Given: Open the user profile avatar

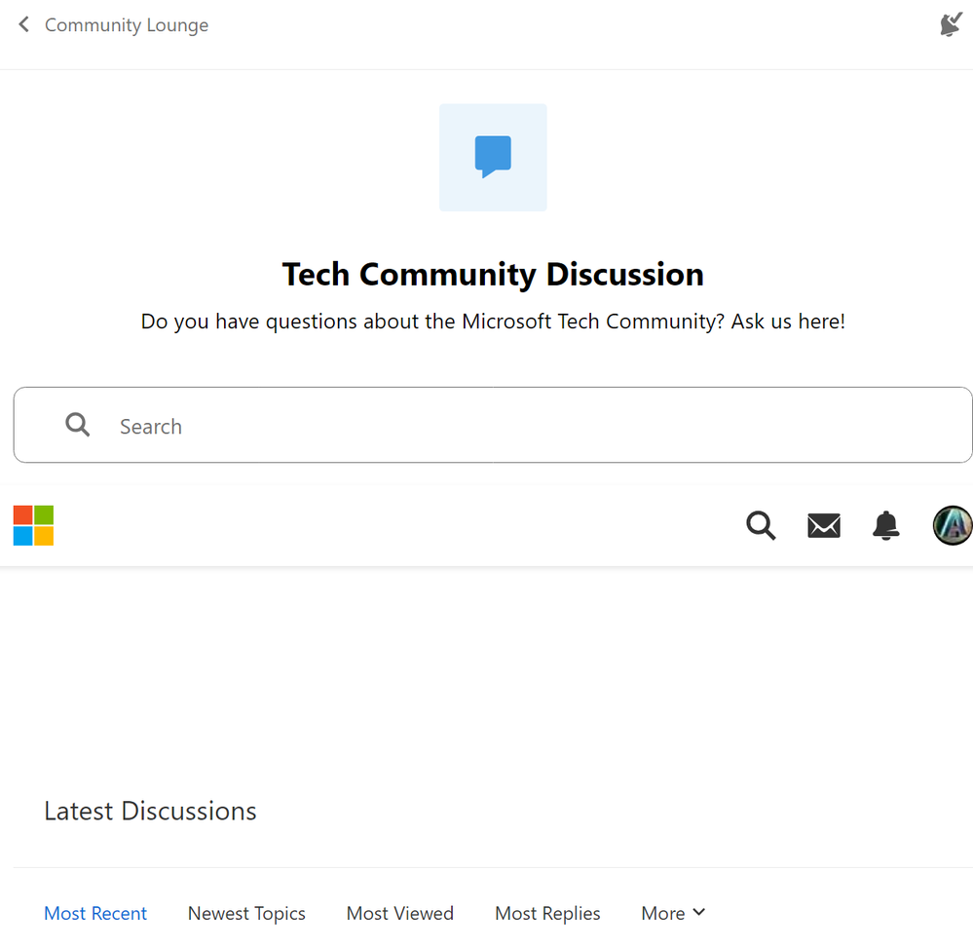Looking at the screenshot, I should tap(953, 525).
